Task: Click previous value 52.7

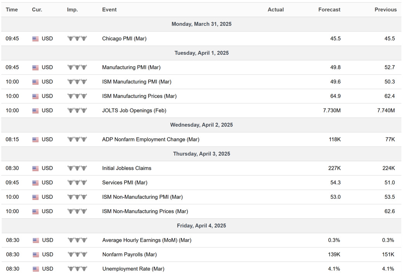Action: click(390, 67)
